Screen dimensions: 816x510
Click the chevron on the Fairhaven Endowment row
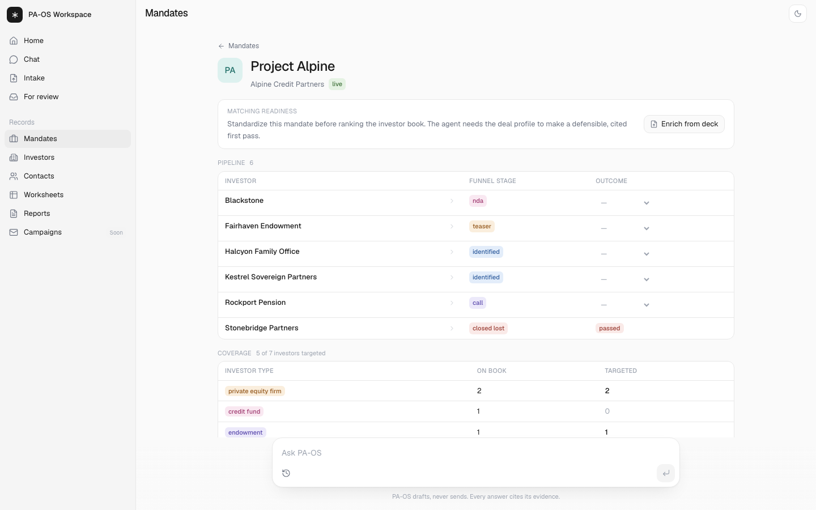(x=452, y=226)
